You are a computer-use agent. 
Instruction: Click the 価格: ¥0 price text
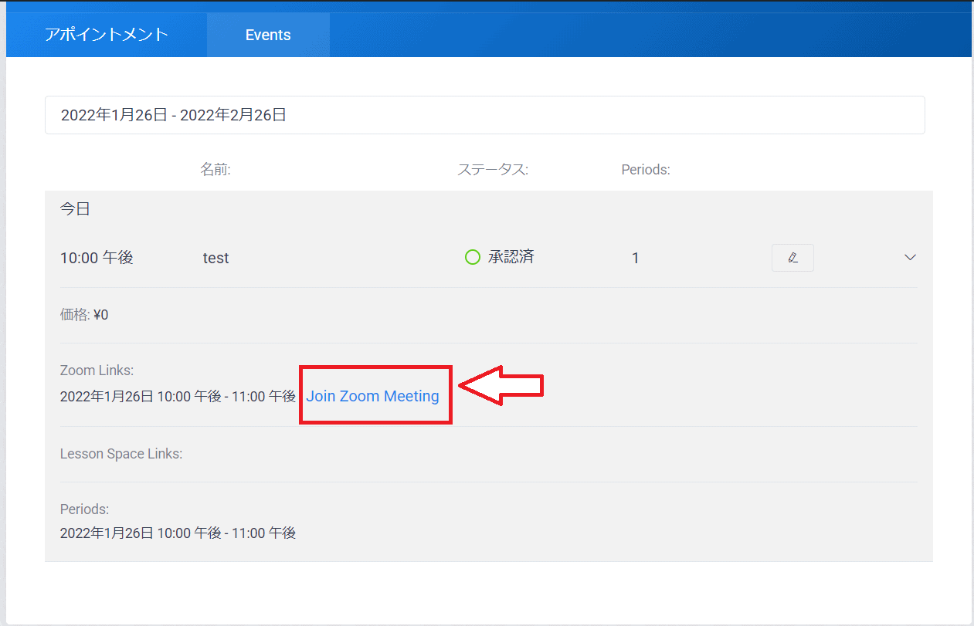[84, 315]
